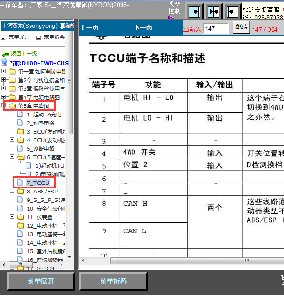Viewport: 284px width, 297px height.
Task: Click the green back arrow icon
Action: tap(5, 55)
